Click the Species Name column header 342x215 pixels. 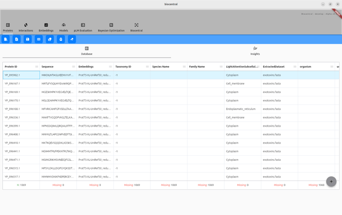161,67
